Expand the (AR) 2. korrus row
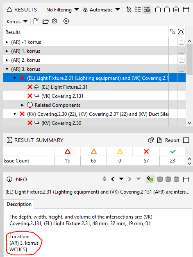Viewport: 193px width, 257px height. pyautogui.click(x=7, y=60)
